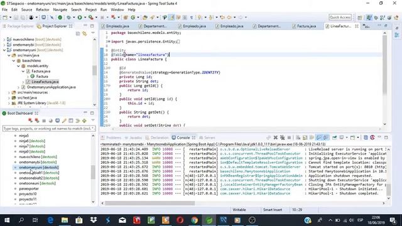Minimize the Boot Dashboard panel
Viewport: 402px width, 226px height.
click(x=85, y=113)
